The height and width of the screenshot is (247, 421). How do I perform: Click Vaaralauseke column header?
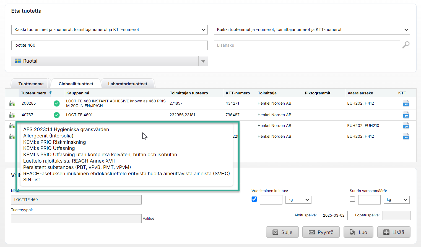[x=360, y=93]
